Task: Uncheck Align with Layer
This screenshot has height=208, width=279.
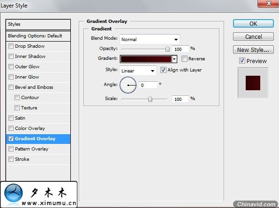Action: coord(163,70)
